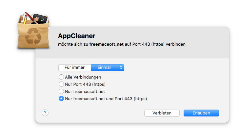The width and height of the screenshot is (241, 136).
Task: Click the up-down arrows beside Einmal
Action: (x=121, y=68)
